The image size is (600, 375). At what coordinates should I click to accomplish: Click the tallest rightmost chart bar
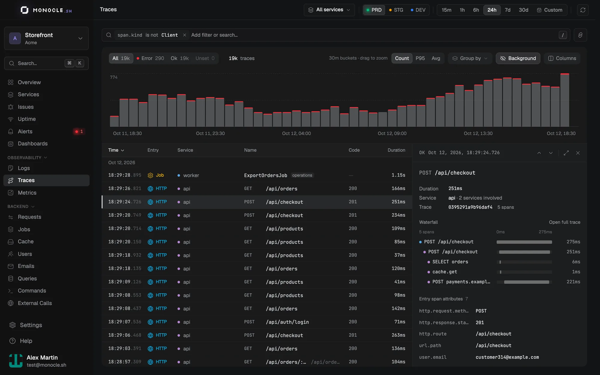(x=565, y=100)
